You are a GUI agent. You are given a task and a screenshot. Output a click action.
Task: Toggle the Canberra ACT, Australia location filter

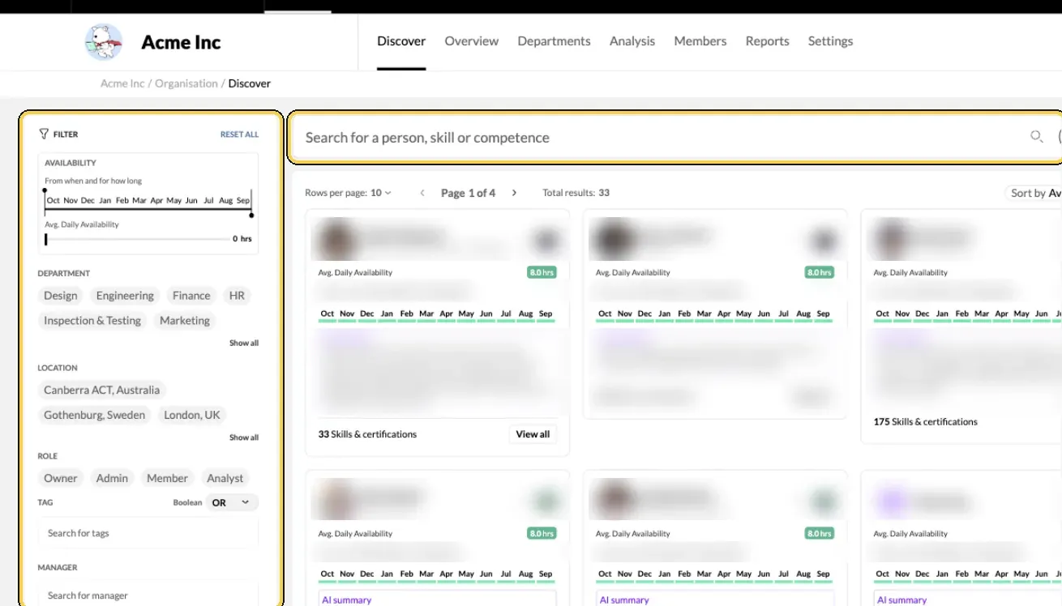coord(102,390)
